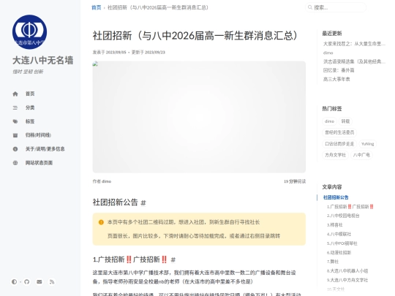Click the Dalian No.8 school logo
The height and width of the screenshot is (296, 395).
pyautogui.click(x=29, y=31)
